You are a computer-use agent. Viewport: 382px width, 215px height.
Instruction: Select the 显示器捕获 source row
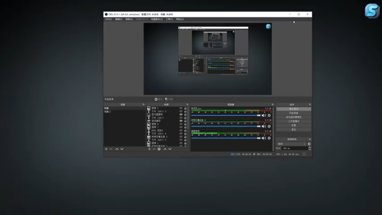(167, 114)
